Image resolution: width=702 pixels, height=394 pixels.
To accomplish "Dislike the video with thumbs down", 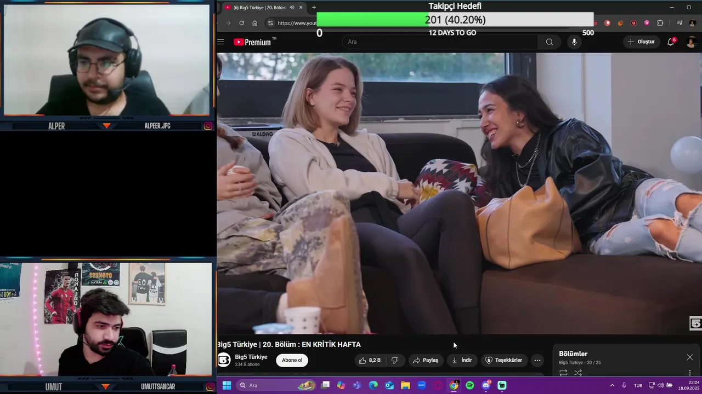I will tap(395, 360).
